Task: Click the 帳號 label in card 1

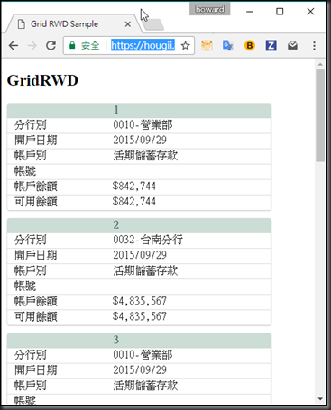Action: click(25, 171)
